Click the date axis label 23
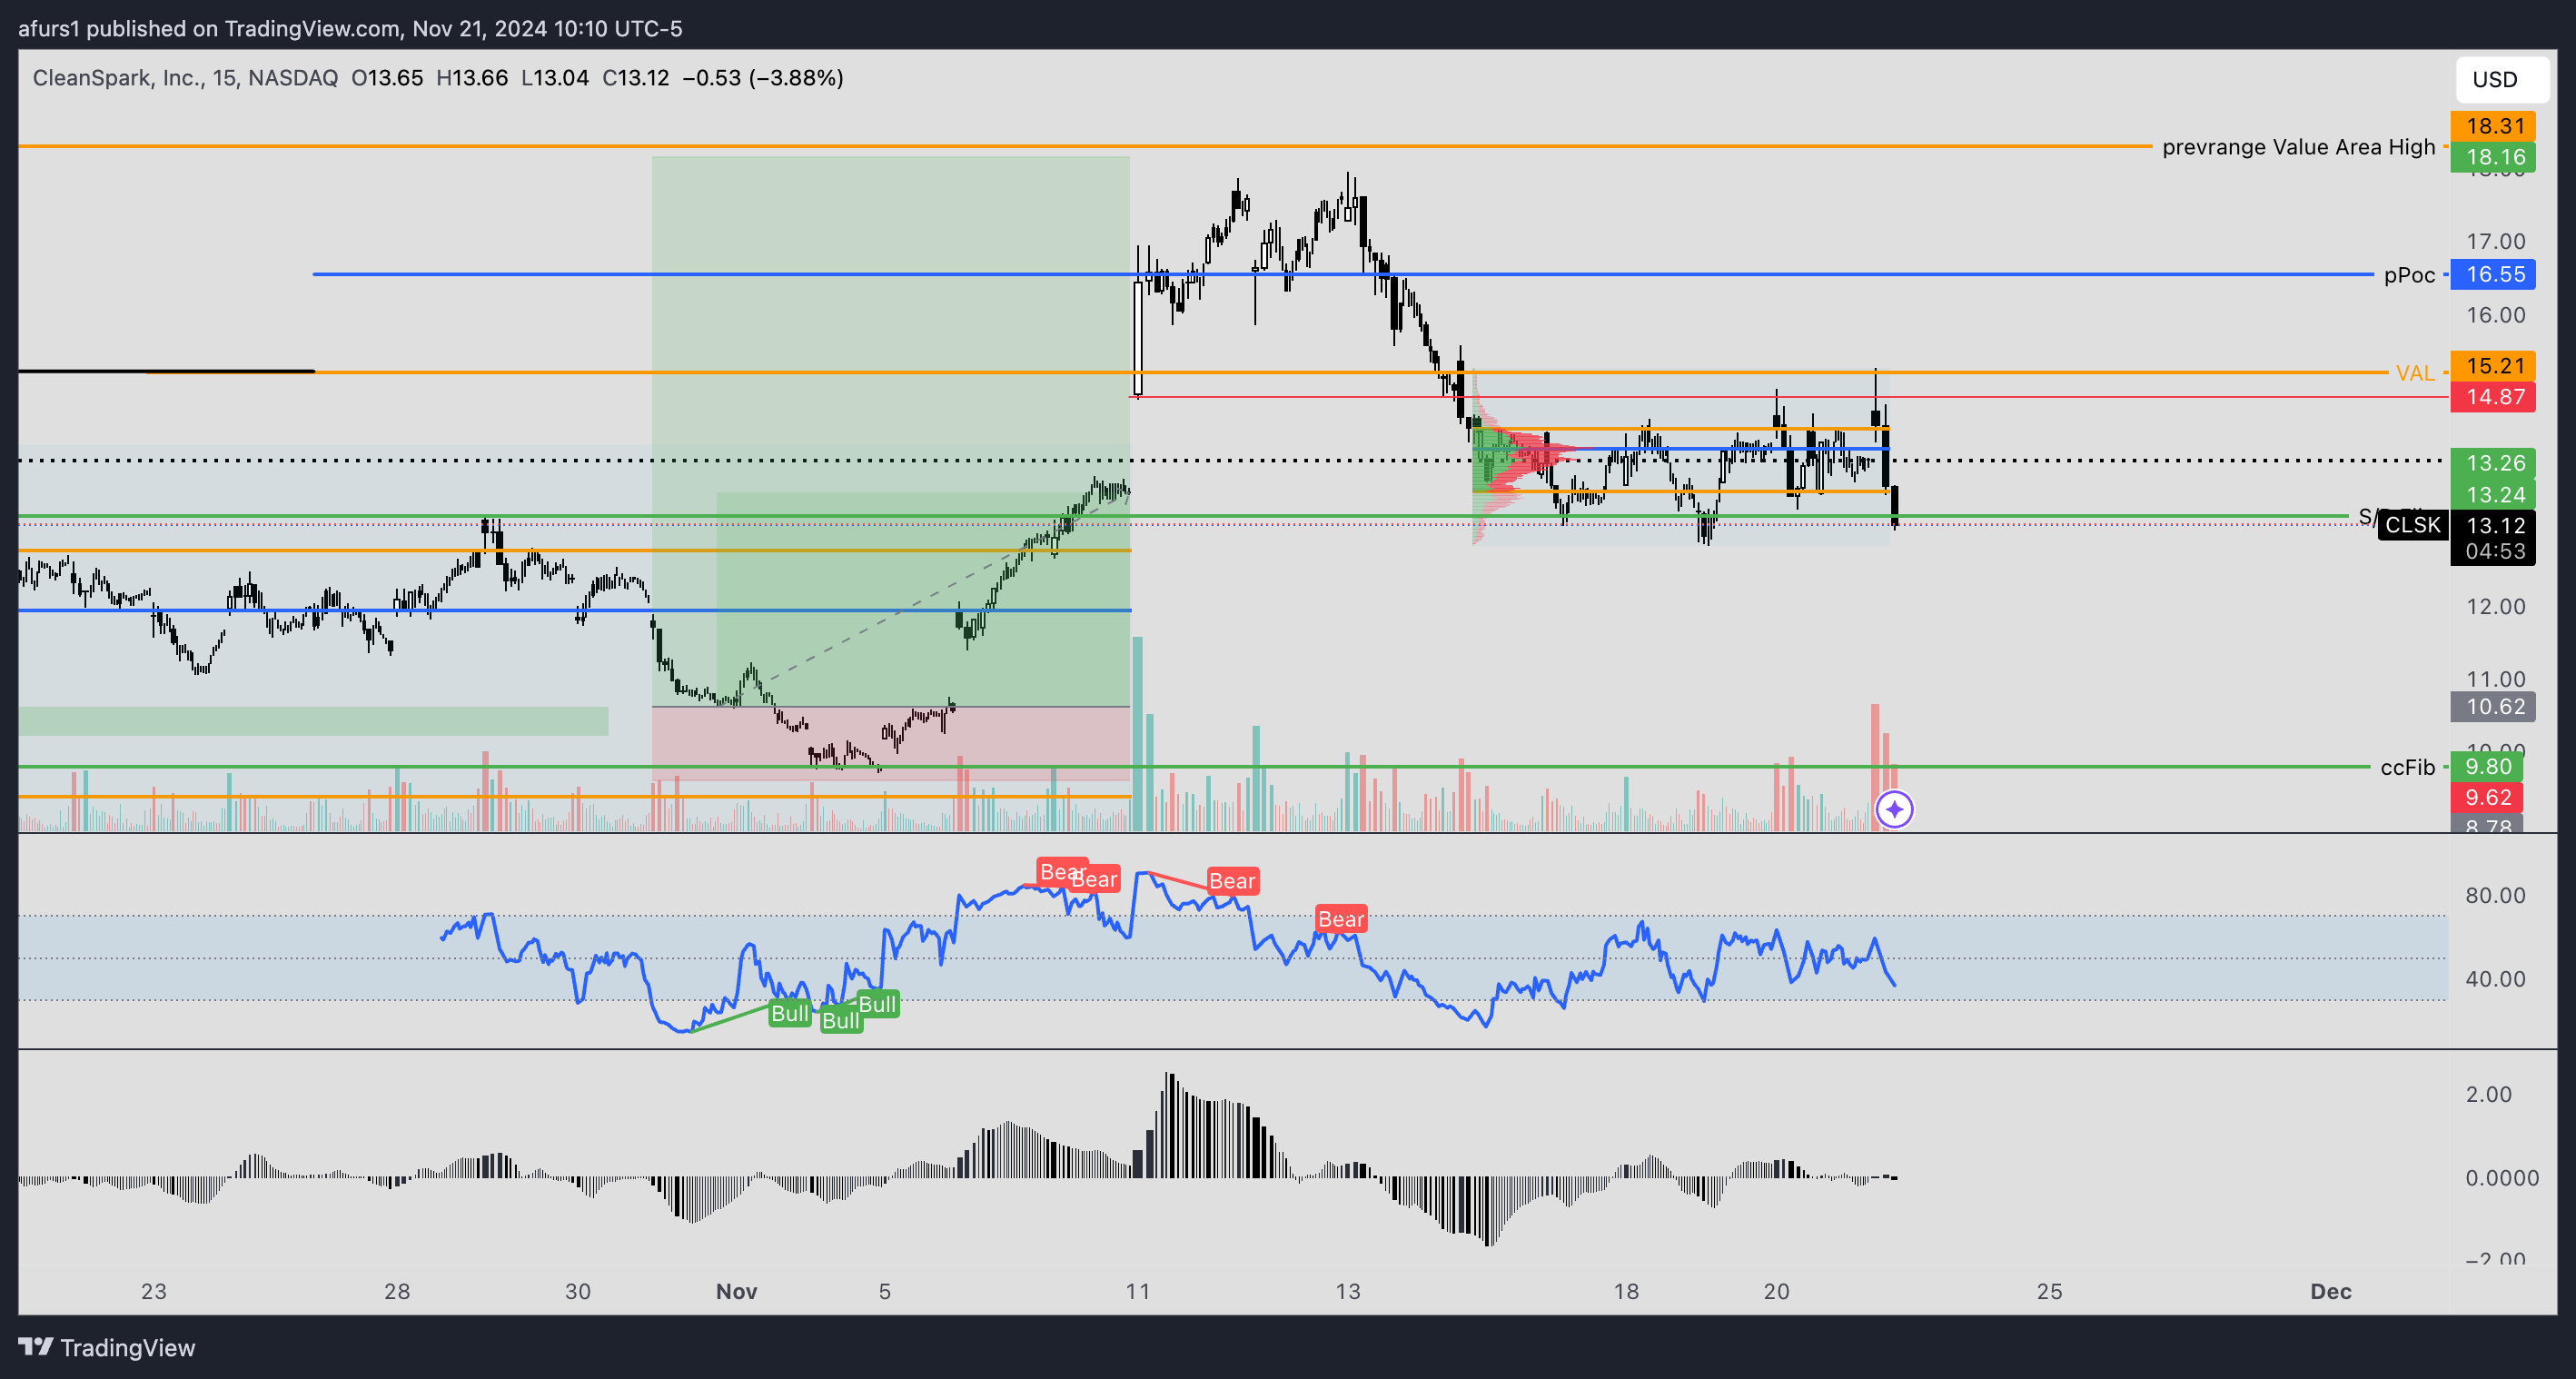Viewport: 2576px width, 1379px height. [x=154, y=1291]
